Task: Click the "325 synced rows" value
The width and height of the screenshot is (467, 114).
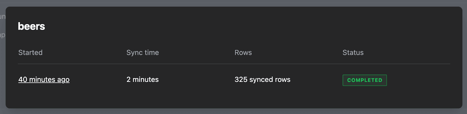Action: click(262, 80)
